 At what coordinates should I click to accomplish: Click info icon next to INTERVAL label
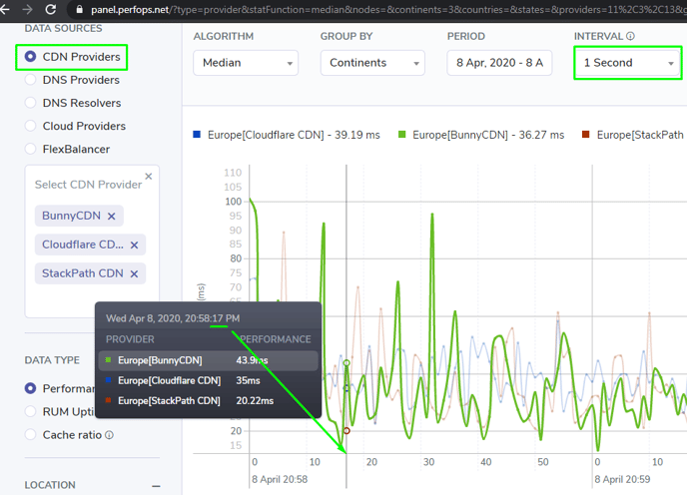click(x=630, y=36)
